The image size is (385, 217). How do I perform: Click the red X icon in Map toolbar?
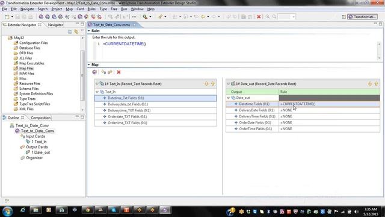point(119,72)
